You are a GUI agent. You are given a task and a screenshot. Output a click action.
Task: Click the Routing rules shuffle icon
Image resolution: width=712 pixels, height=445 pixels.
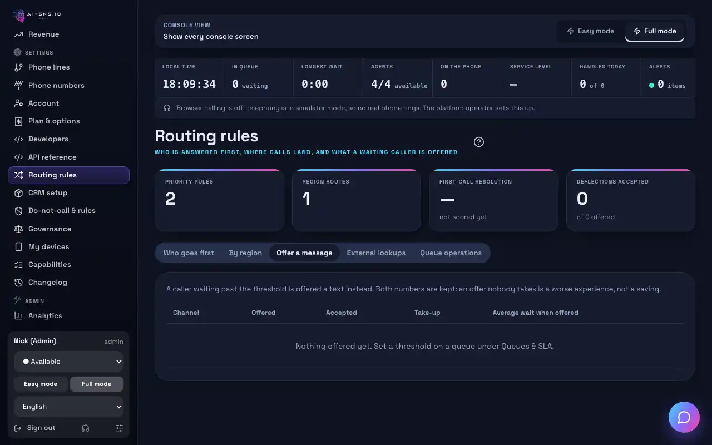pyautogui.click(x=19, y=175)
